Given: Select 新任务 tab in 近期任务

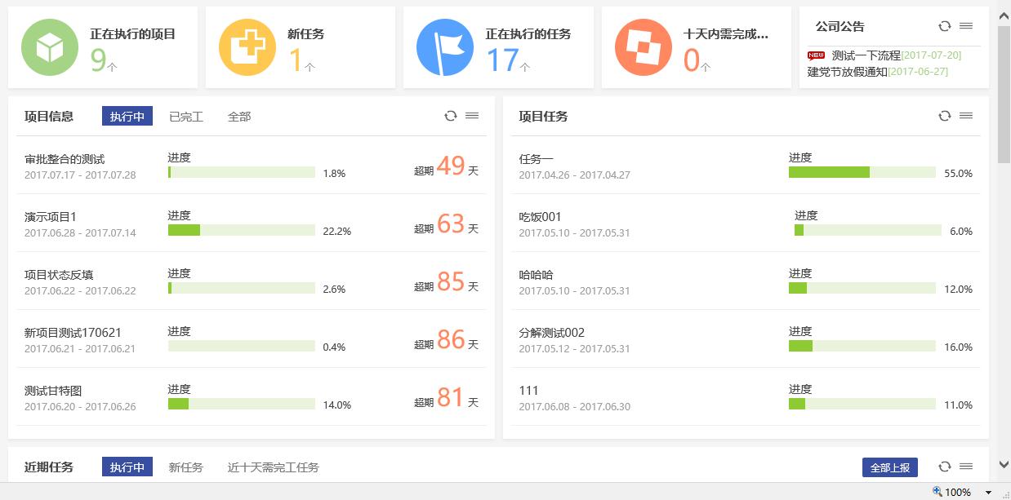Looking at the screenshot, I should pos(185,467).
